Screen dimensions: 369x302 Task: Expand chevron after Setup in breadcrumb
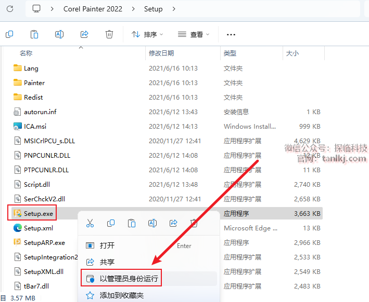click(174, 9)
